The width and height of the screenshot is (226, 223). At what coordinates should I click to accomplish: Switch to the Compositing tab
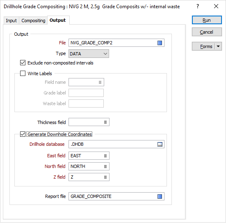coord(33,21)
